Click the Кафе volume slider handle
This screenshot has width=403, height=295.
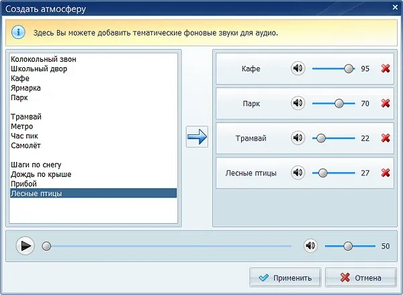(349, 69)
